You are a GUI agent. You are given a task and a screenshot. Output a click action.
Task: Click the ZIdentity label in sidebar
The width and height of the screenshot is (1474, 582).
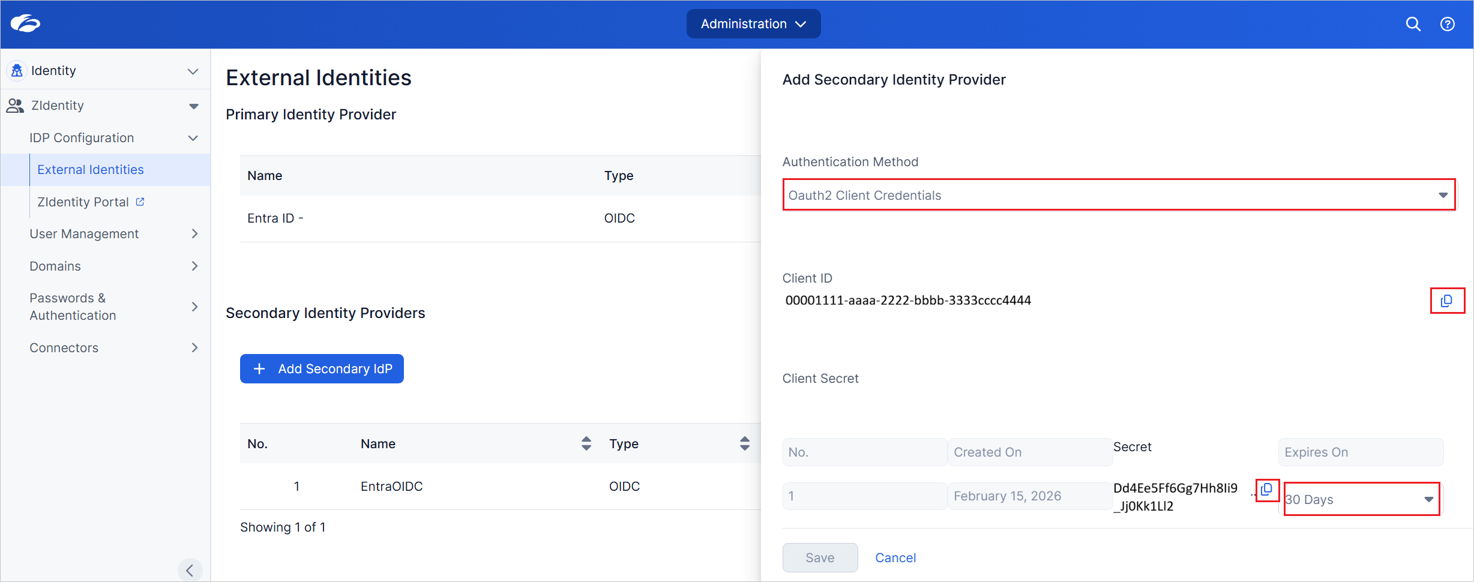pyautogui.click(x=58, y=106)
